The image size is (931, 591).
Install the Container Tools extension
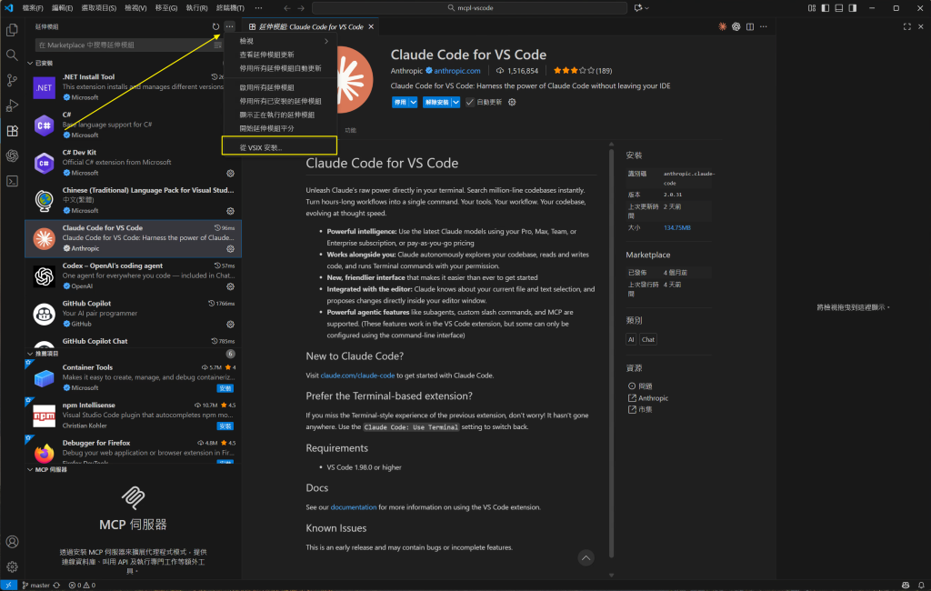pyautogui.click(x=225, y=388)
